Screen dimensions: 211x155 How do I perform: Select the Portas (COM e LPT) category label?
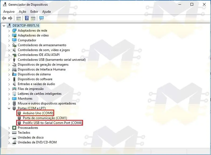(32, 108)
